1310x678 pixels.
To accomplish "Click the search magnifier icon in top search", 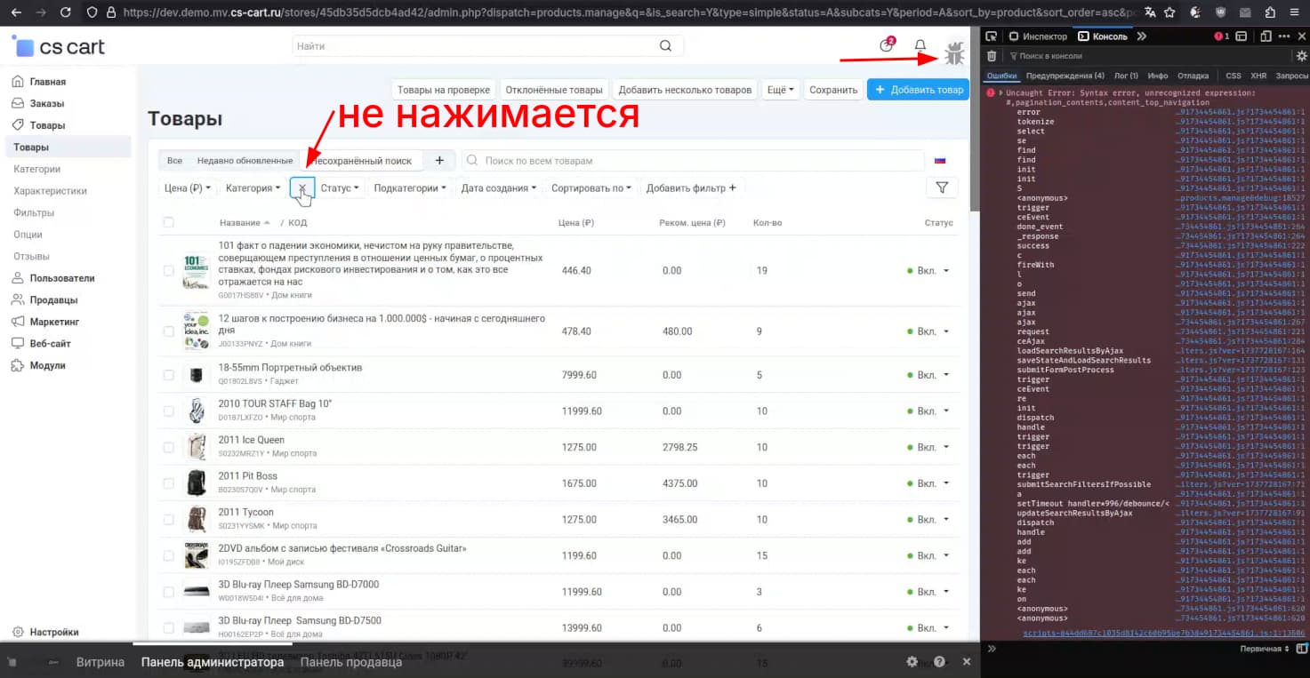I will (665, 45).
